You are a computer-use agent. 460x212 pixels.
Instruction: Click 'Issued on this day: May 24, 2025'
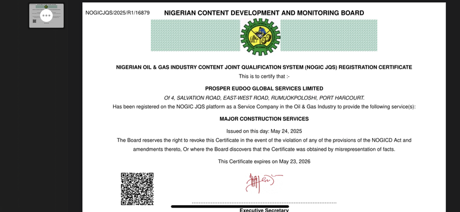tap(264, 131)
